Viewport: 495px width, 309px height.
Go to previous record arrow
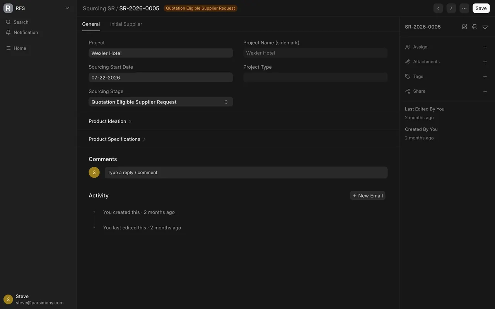coord(438,8)
